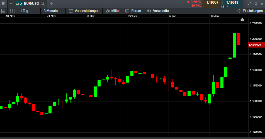The height and width of the screenshot is (139, 265).
Task: Click the current price label 1,196125
Action: (255, 45)
